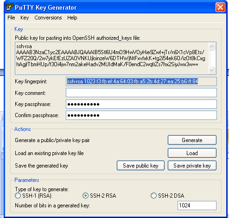Viewport: 229px width, 218px height.
Task: Open the Help menu
Action: point(72,18)
